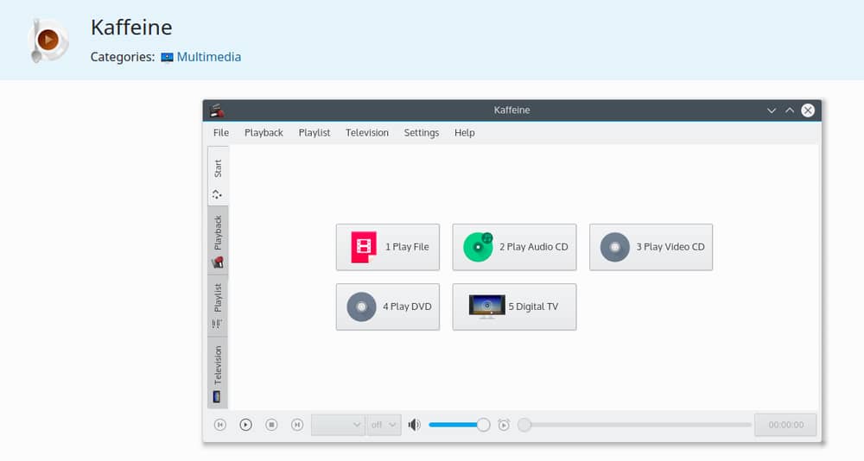864x461 pixels.
Task: Click the 3 Play Video CD button
Action: (651, 247)
